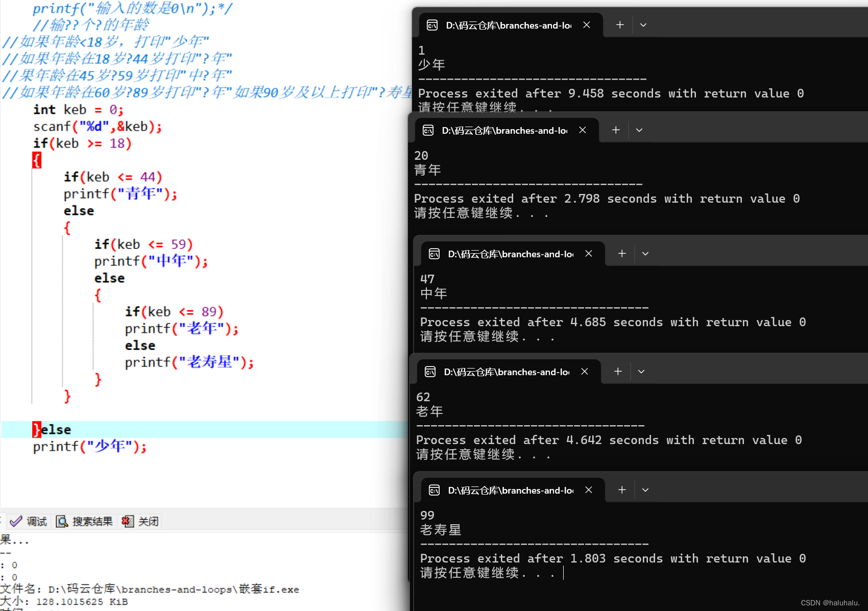Click the scanf("%d",&keb); code line
The width and height of the screenshot is (868, 611).
(98, 127)
